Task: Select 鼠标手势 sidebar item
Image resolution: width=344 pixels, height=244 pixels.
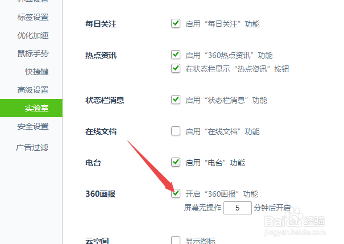Action: point(33,53)
